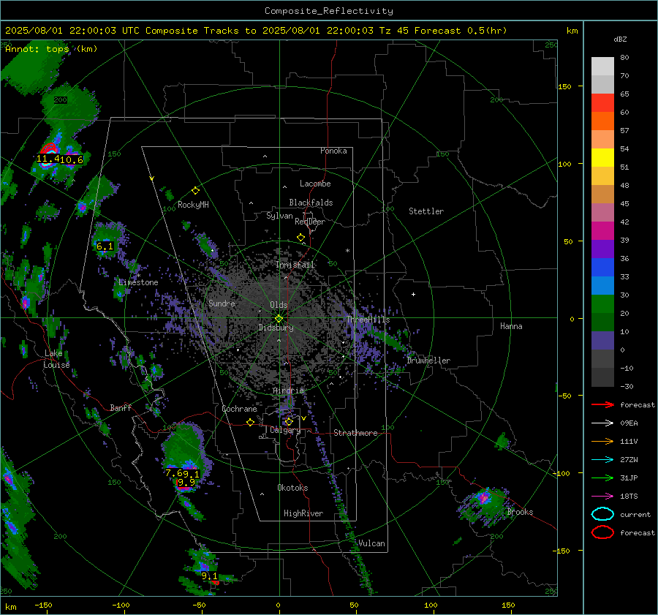This screenshot has height=615, width=658.
Task: Click the Drumheller city label
Action: tap(428, 361)
